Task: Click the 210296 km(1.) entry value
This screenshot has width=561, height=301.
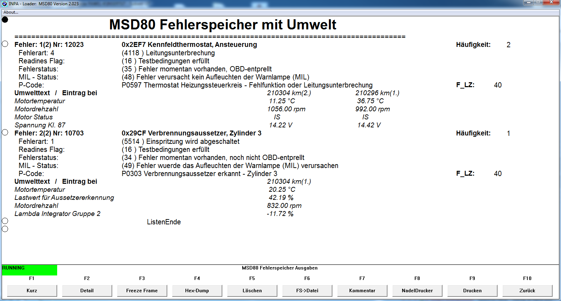Action: point(377,93)
